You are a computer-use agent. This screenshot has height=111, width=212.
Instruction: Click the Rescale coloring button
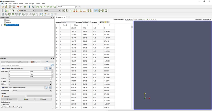[43, 99]
